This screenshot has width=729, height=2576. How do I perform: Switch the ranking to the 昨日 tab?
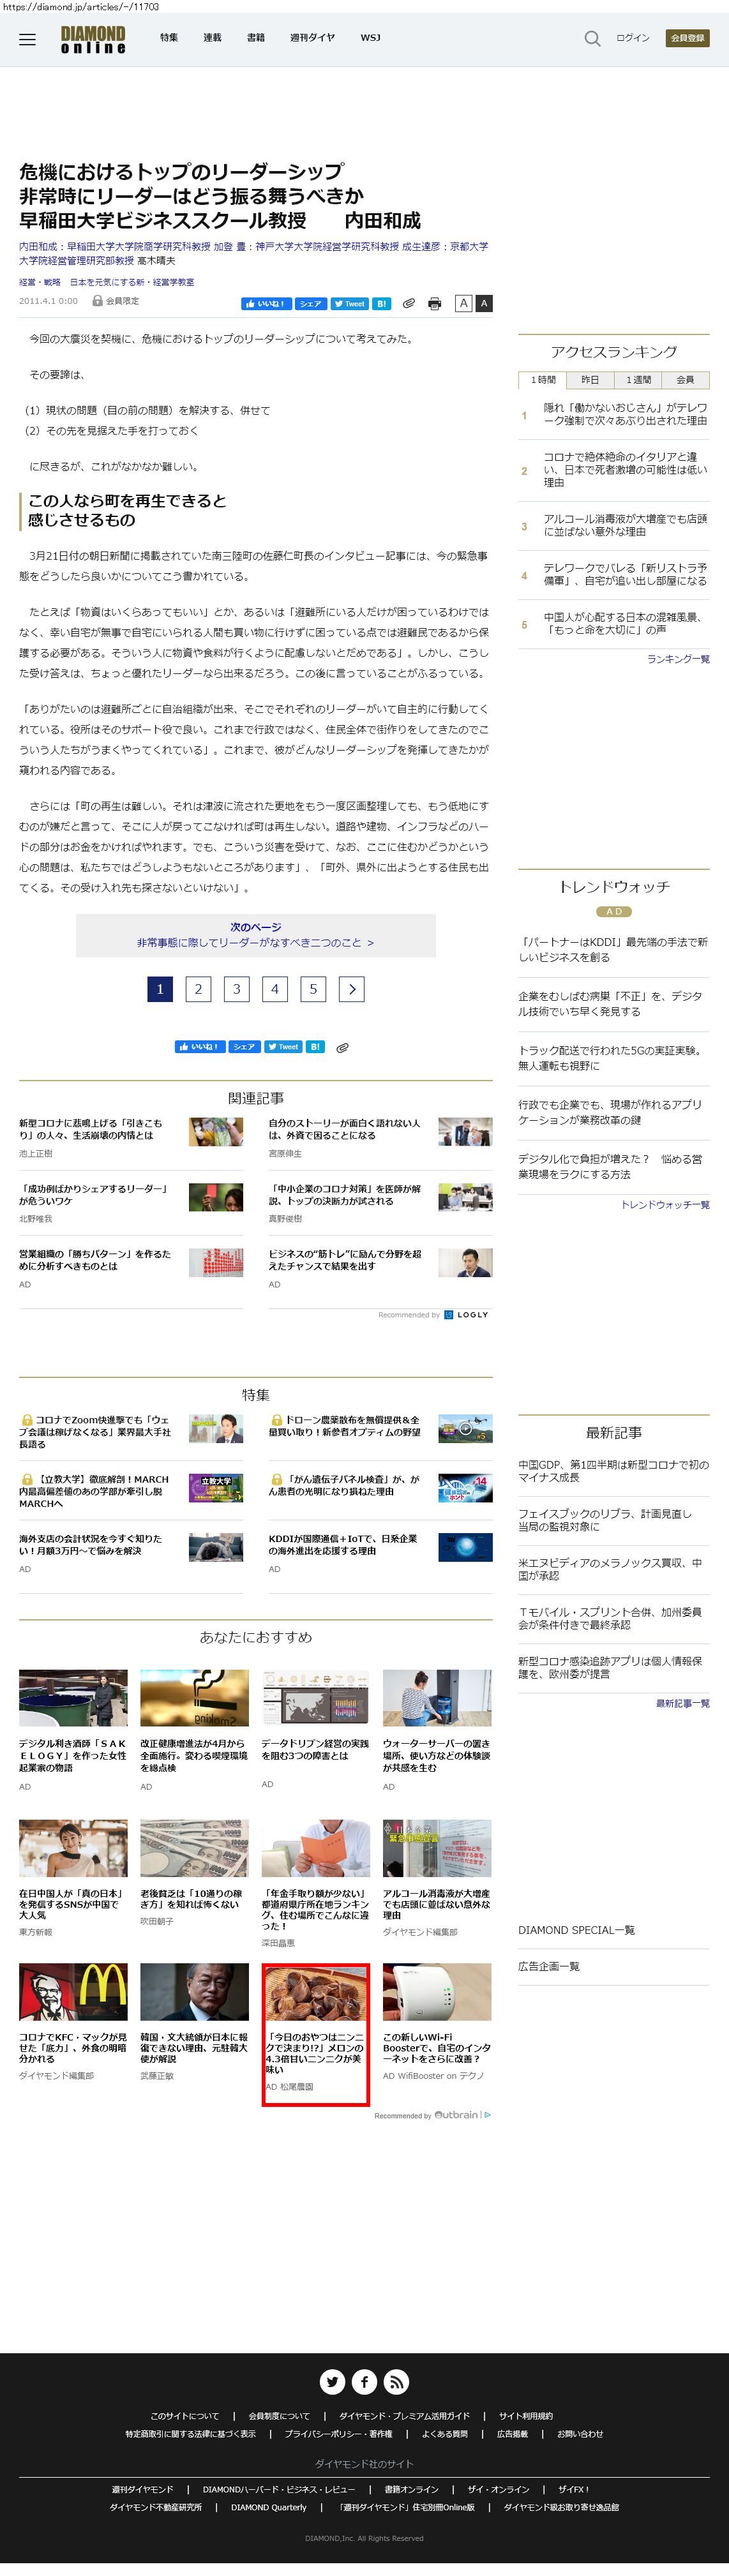pyautogui.click(x=590, y=380)
